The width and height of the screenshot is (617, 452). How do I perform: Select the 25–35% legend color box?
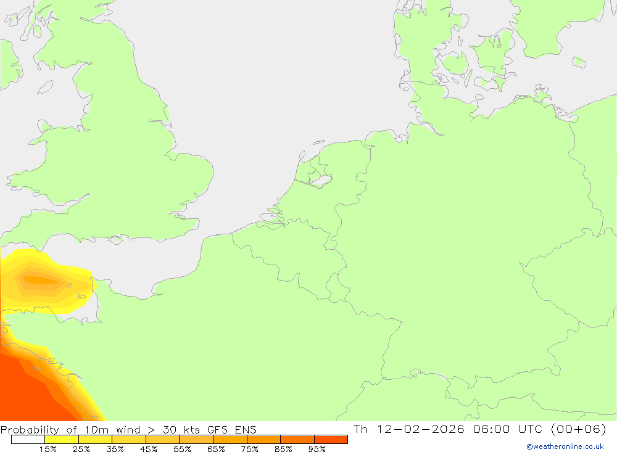(x=95, y=440)
